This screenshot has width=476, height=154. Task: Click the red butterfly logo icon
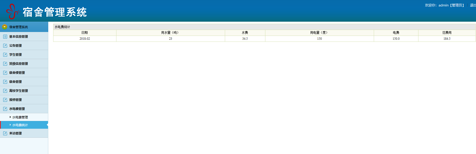pos(13,12)
